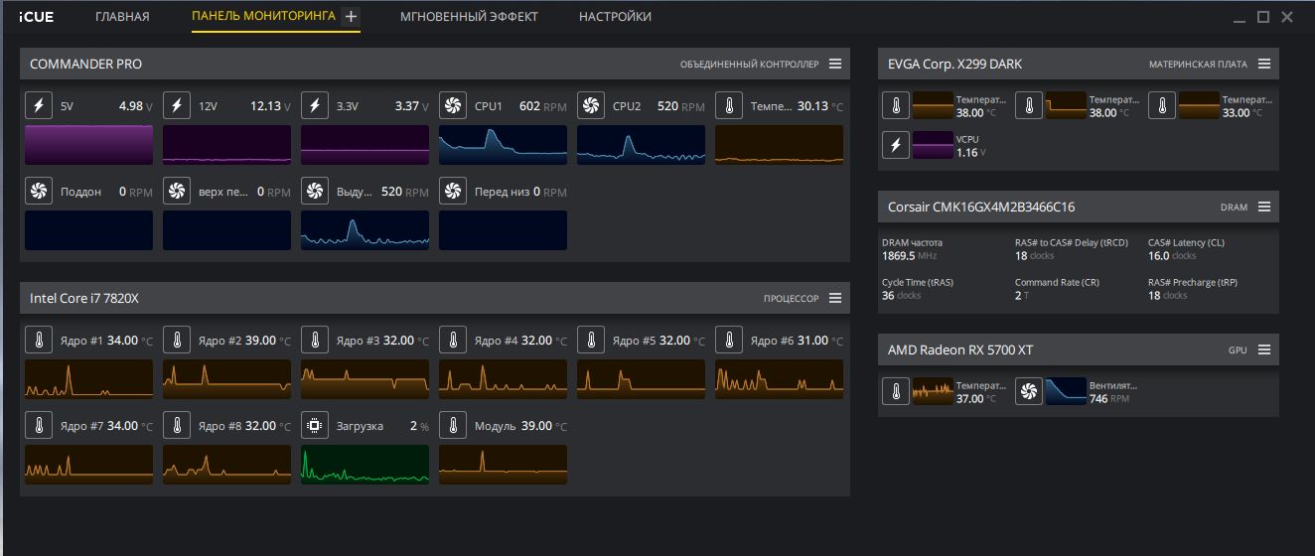This screenshot has height=556, width=1315.
Task: Add a new dashboard with plus button
Action: tap(351, 17)
